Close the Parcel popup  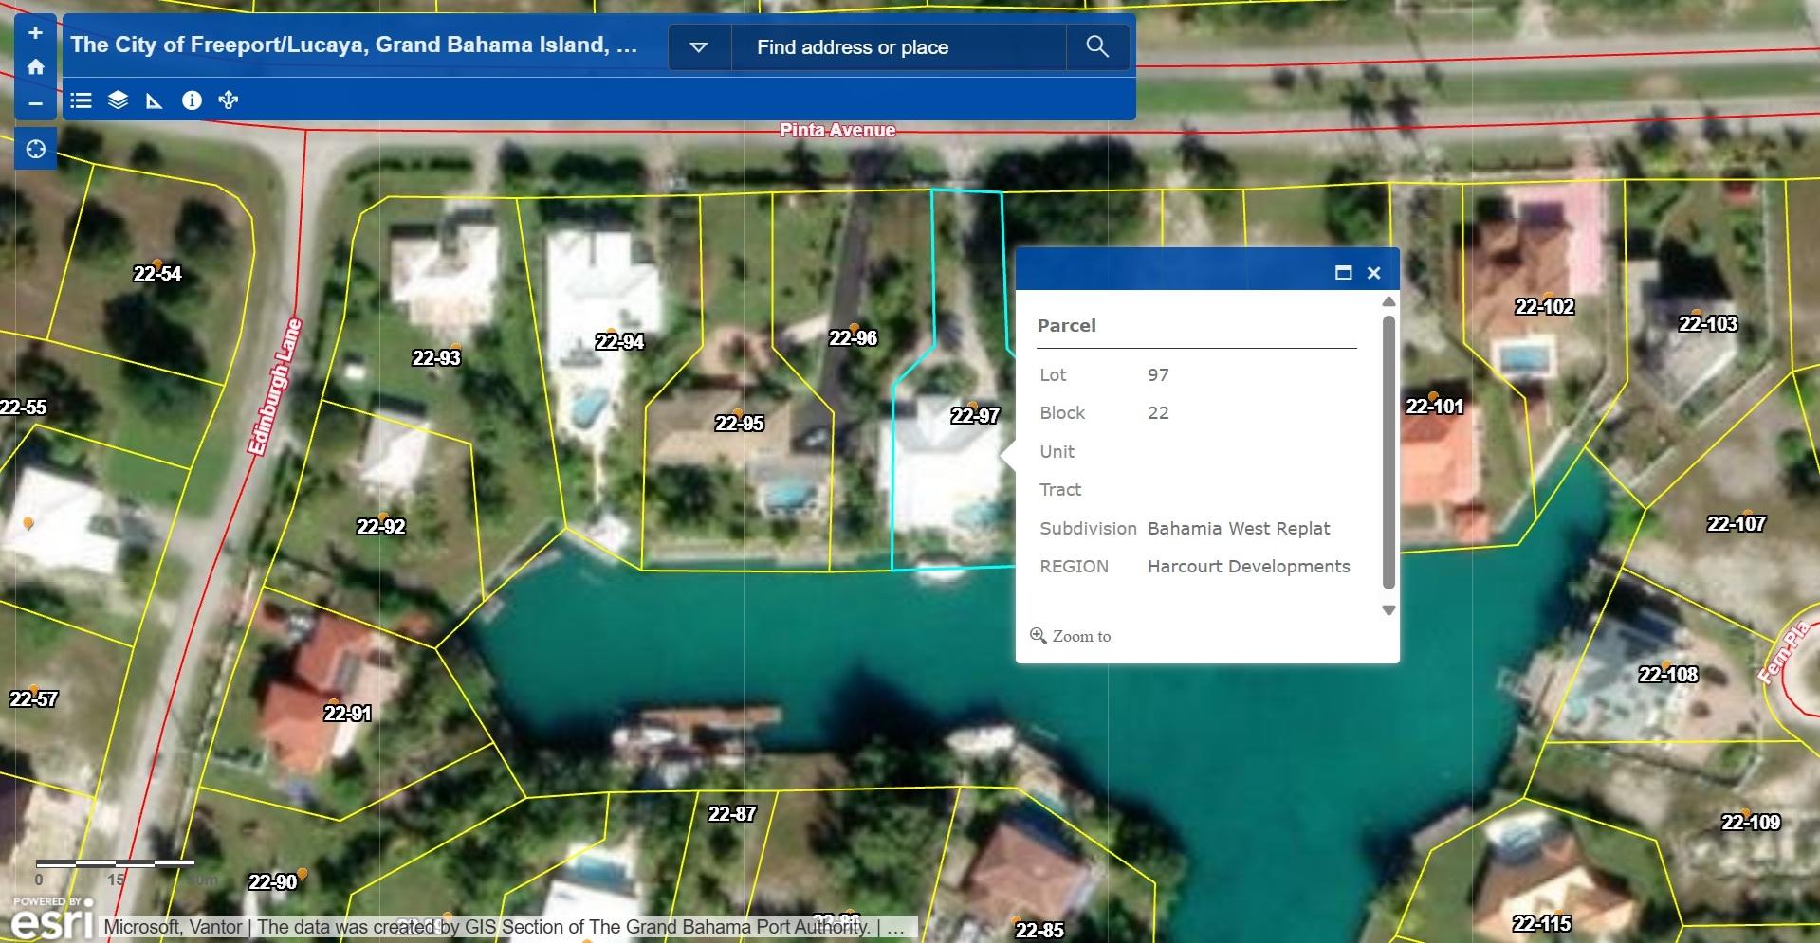point(1373,273)
